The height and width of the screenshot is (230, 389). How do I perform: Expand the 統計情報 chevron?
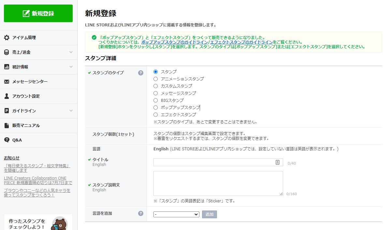pyautogui.click(x=71, y=67)
